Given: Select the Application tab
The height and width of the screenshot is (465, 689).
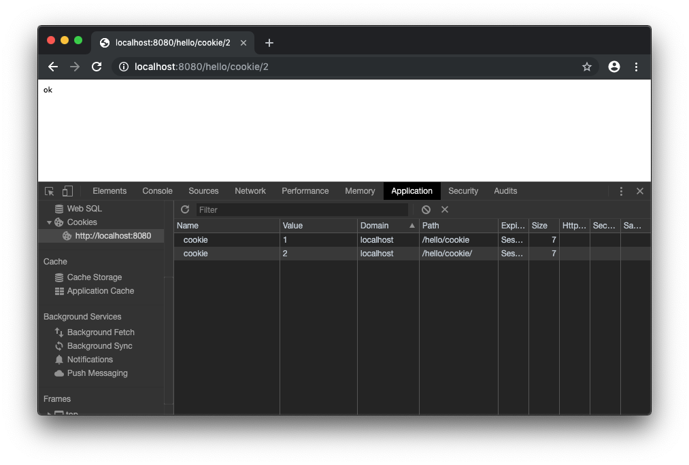Looking at the screenshot, I should click(x=411, y=191).
